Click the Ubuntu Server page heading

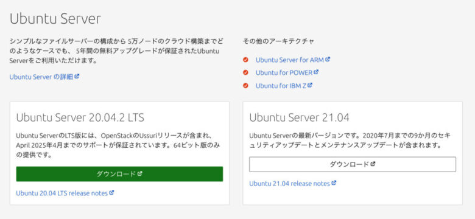click(55, 19)
